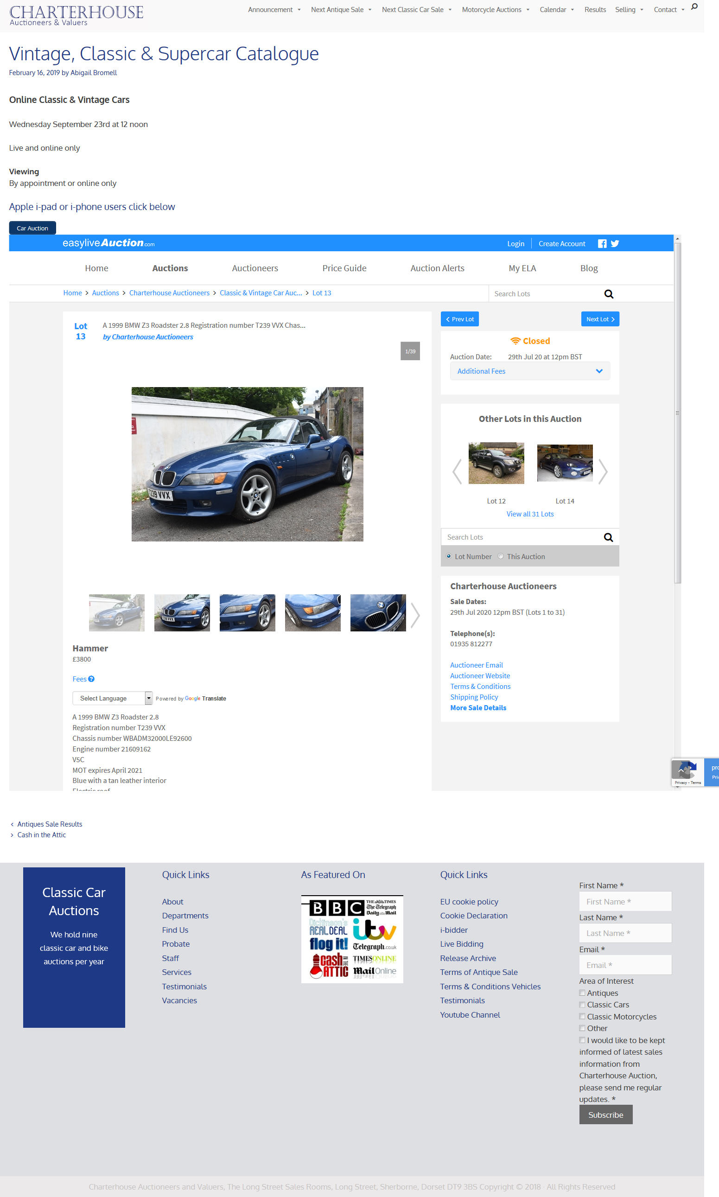Expand the Selling menu
Viewport: 719px width, 1197px height.
click(x=629, y=10)
